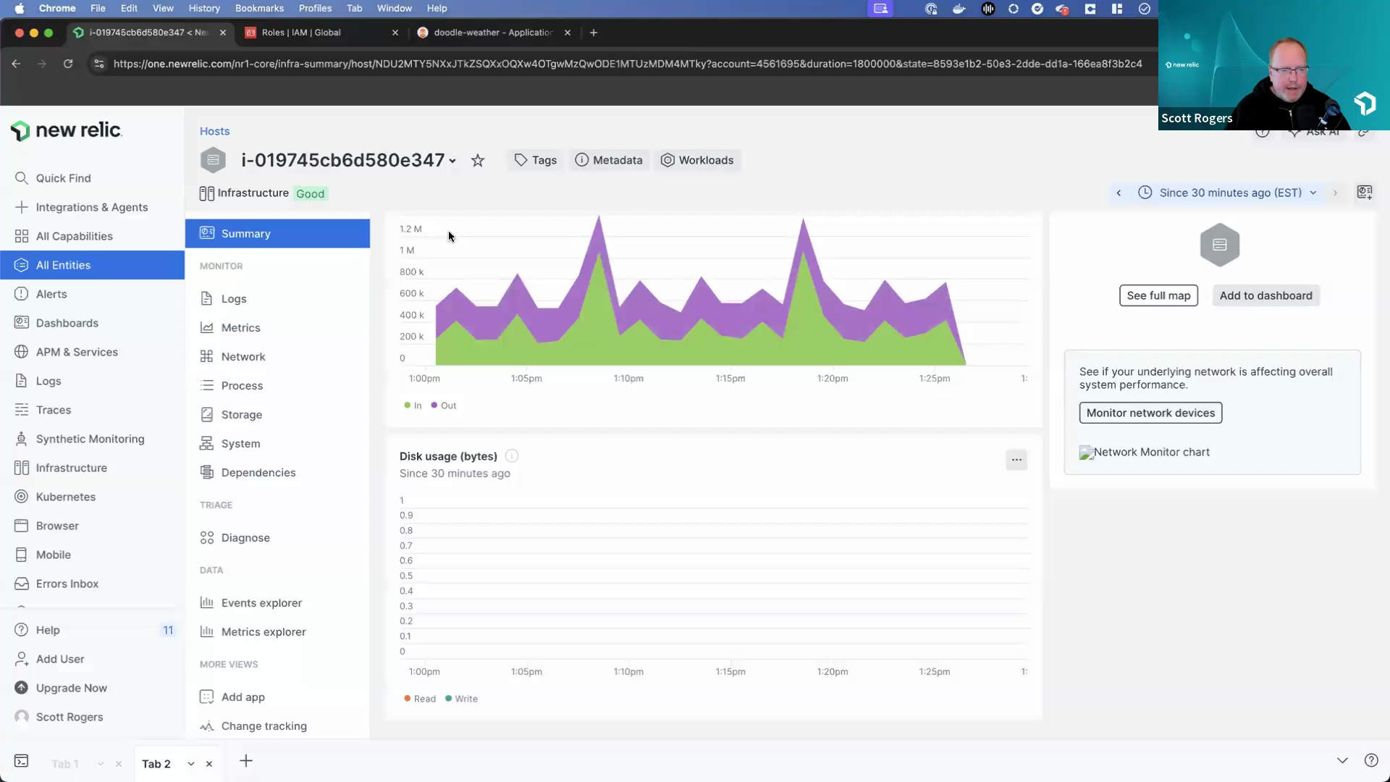This screenshot has width=1390, height=782.
Task: Open Metrics under Monitor
Action: tap(240, 328)
